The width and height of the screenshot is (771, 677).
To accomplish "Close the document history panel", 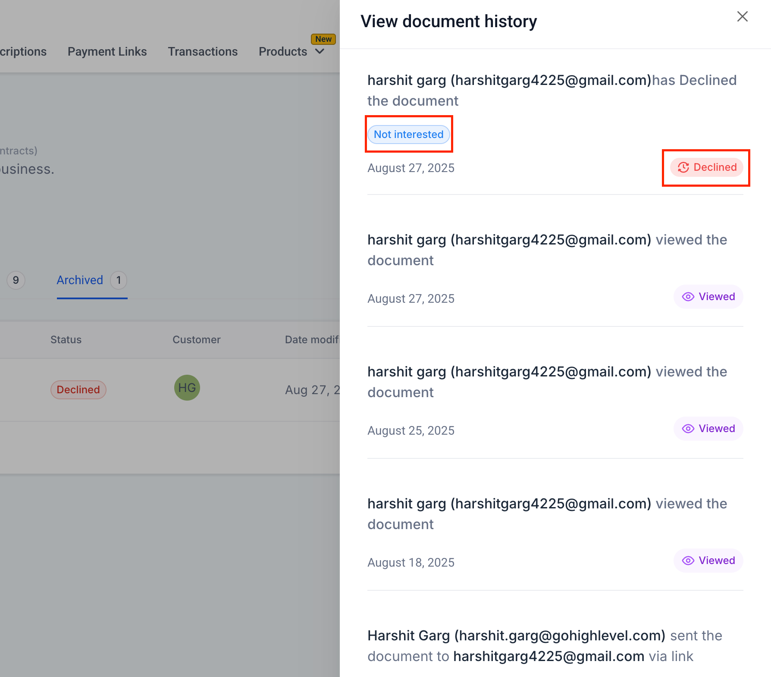I will coord(742,17).
